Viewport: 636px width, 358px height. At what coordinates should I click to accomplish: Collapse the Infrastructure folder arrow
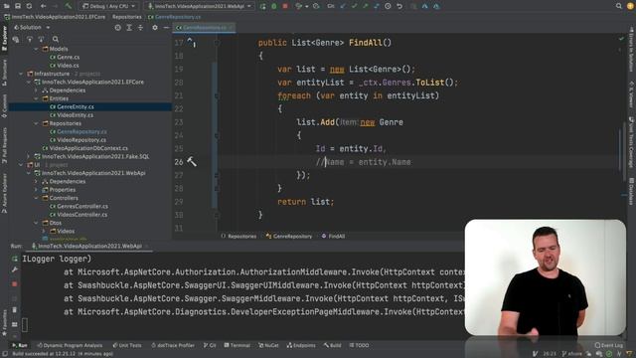(x=21, y=74)
